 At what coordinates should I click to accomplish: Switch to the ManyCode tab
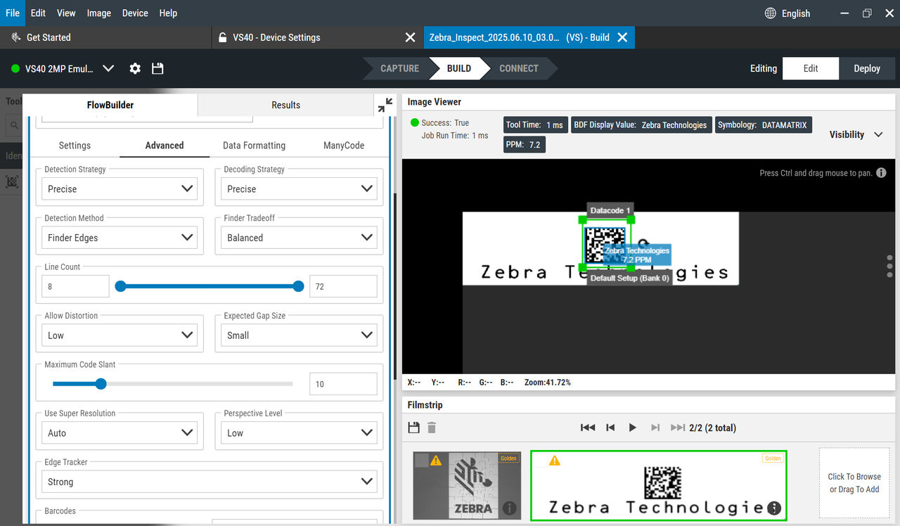pyautogui.click(x=344, y=146)
